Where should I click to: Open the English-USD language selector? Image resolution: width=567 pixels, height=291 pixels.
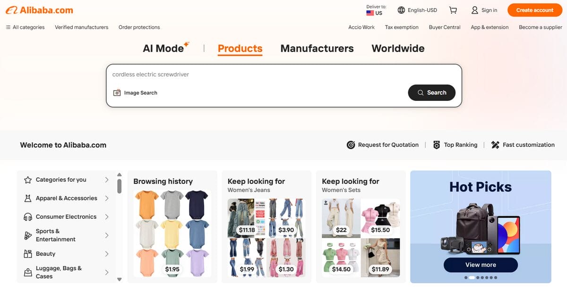pyautogui.click(x=417, y=9)
